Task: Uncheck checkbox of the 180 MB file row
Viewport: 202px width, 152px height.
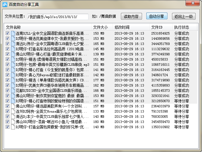Action: [7, 122]
